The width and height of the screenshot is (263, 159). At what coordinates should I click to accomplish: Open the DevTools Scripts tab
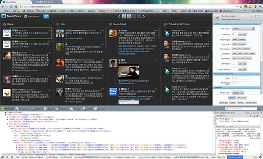pyautogui.click(x=49, y=109)
